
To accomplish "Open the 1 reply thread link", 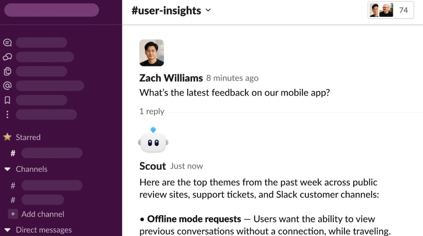I will point(152,111).
